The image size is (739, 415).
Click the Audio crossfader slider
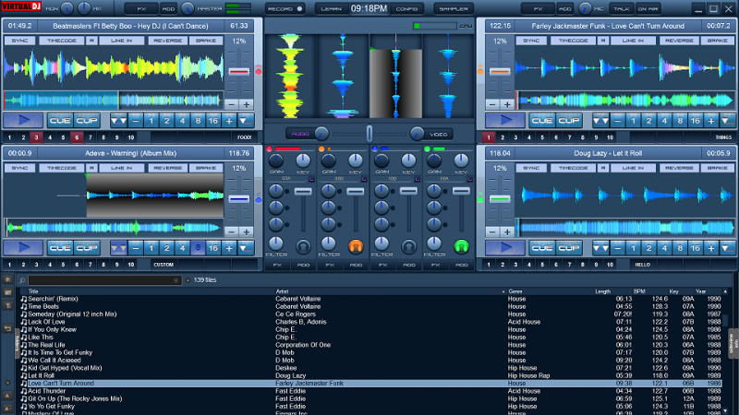369,134
